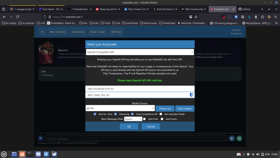This screenshot has width=280, height=158.
Task: List all tabs with the tab bar chevron
Action: point(276,9)
